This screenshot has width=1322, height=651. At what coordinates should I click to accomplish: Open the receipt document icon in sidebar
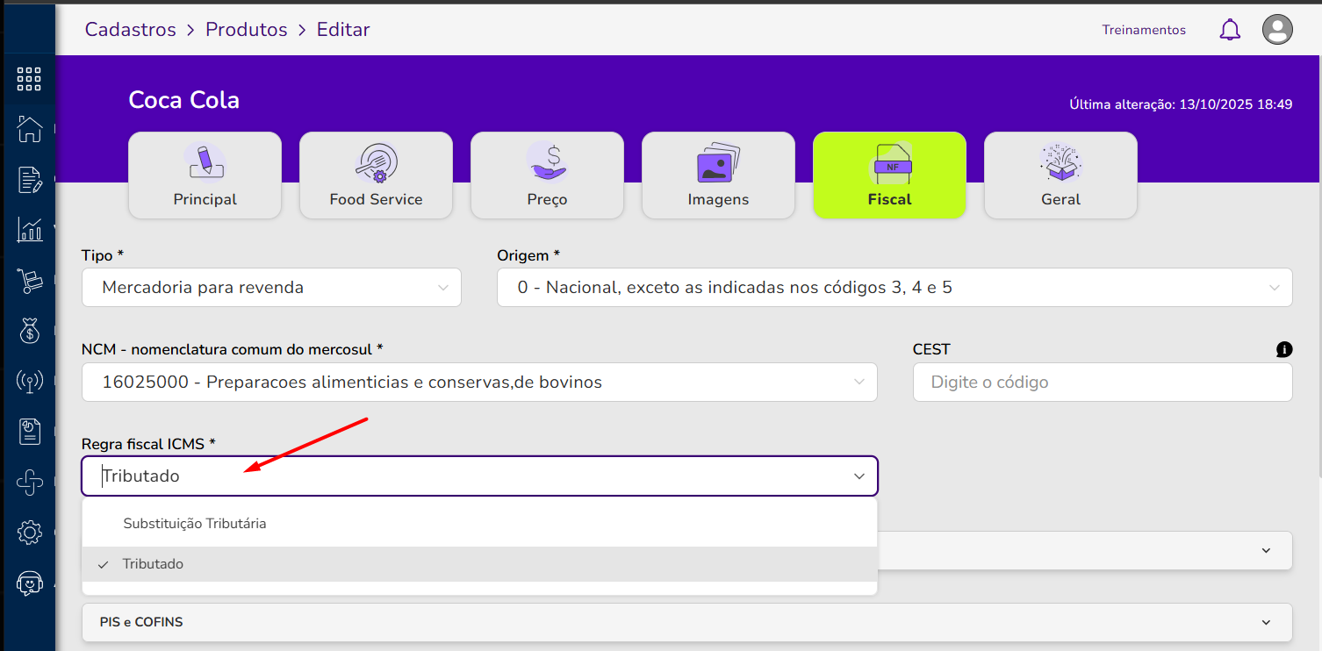point(29,431)
